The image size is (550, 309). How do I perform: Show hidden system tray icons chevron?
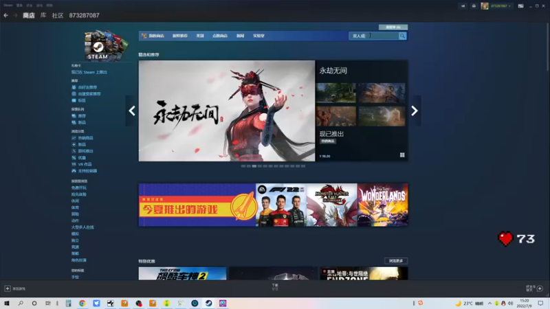(x=489, y=303)
